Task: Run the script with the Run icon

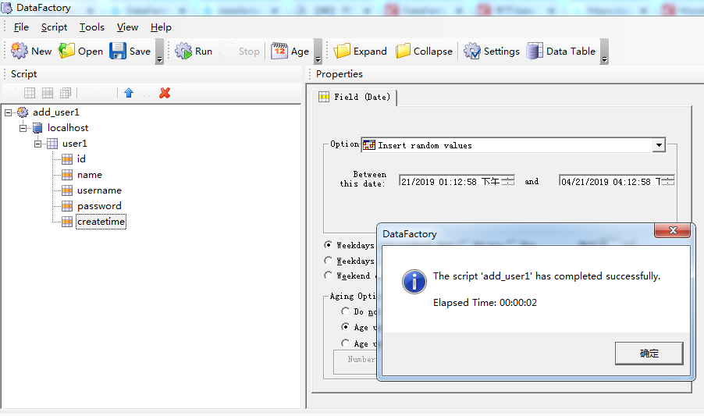Action: (x=183, y=51)
